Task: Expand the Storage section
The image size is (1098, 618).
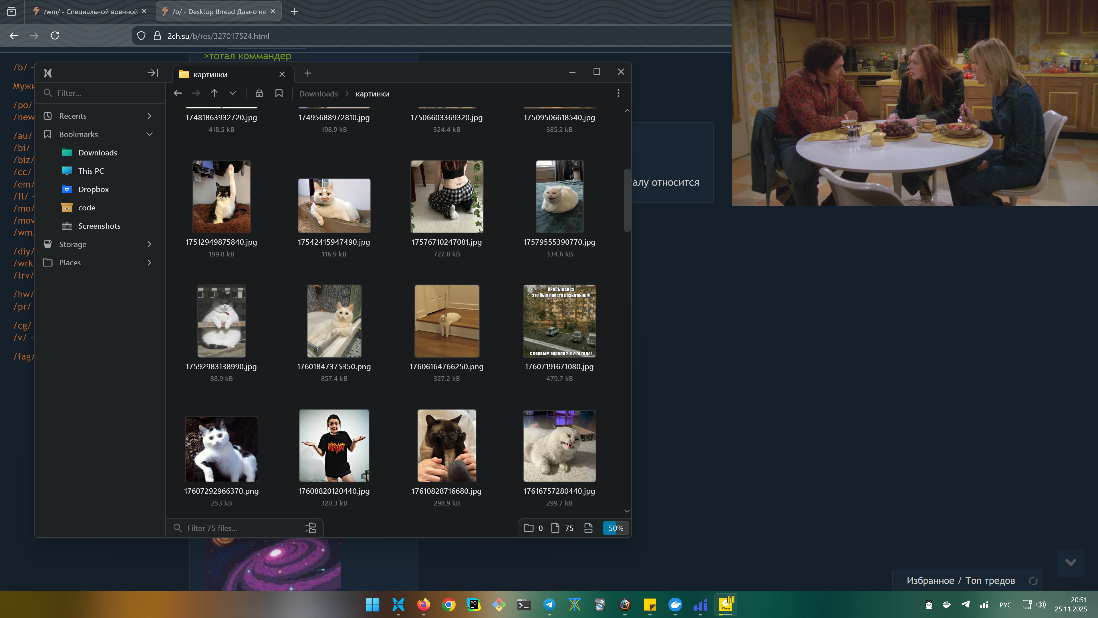Action: (x=149, y=244)
